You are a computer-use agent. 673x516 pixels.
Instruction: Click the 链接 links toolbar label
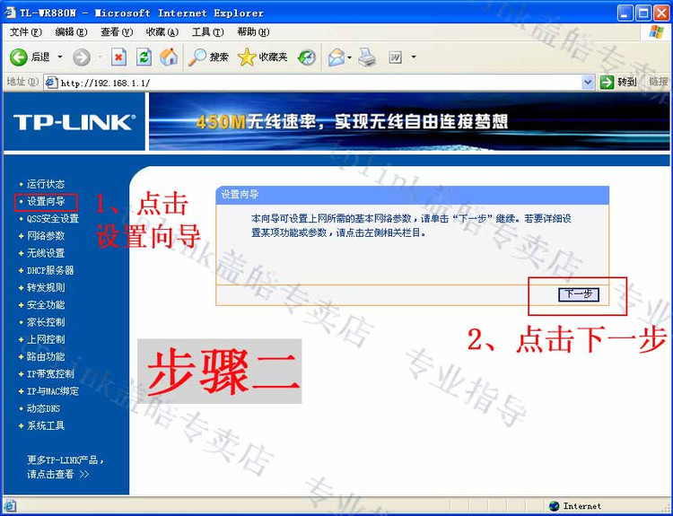coord(659,82)
